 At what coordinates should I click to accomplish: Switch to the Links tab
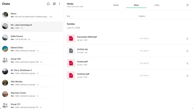coord(157,5)
